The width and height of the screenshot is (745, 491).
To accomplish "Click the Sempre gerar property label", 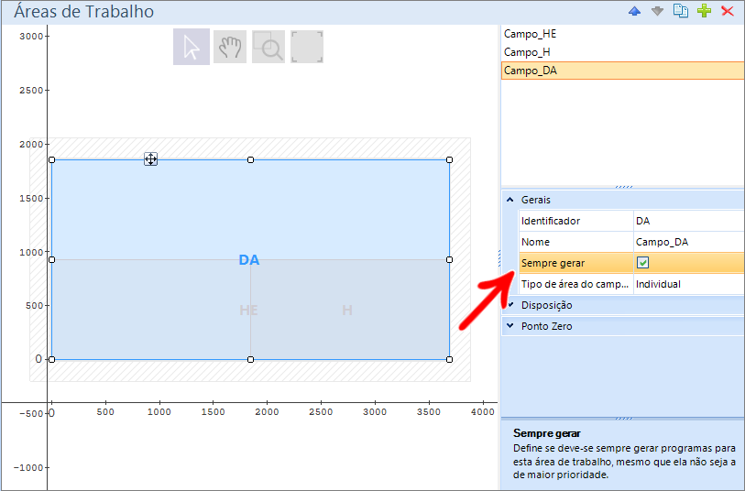I will coord(553,263).
